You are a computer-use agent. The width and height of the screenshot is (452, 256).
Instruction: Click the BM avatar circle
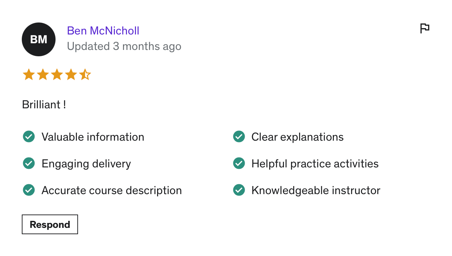pos(39,39)
